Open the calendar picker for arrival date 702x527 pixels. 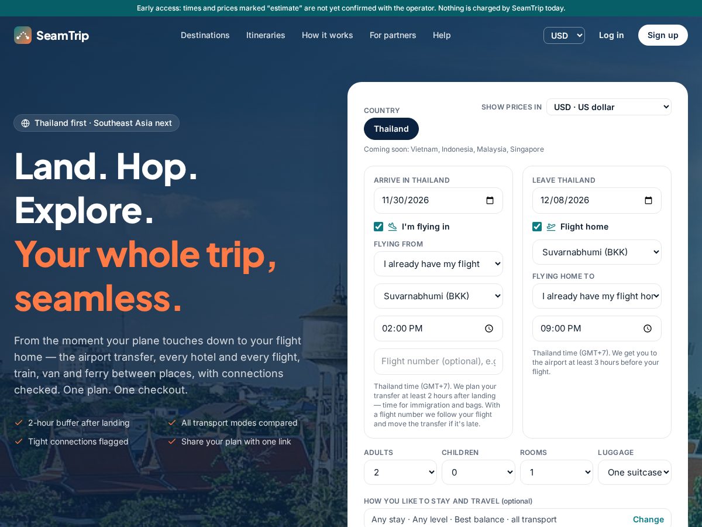point(490,200)
